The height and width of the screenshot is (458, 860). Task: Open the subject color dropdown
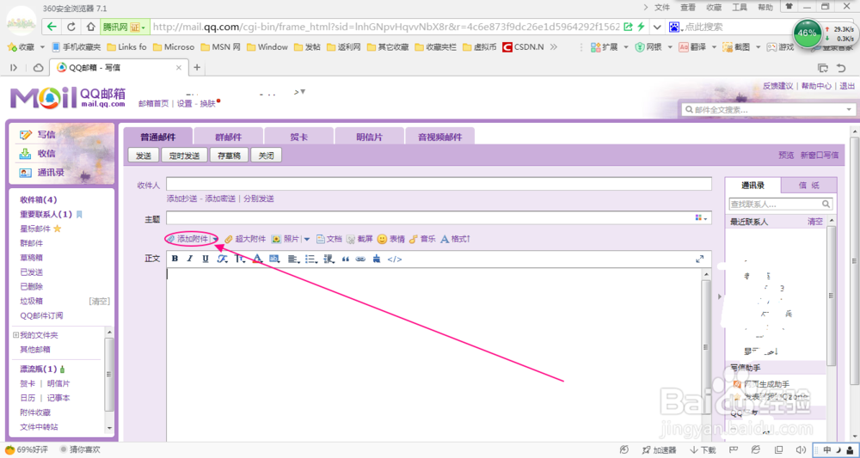pos(701,218)
